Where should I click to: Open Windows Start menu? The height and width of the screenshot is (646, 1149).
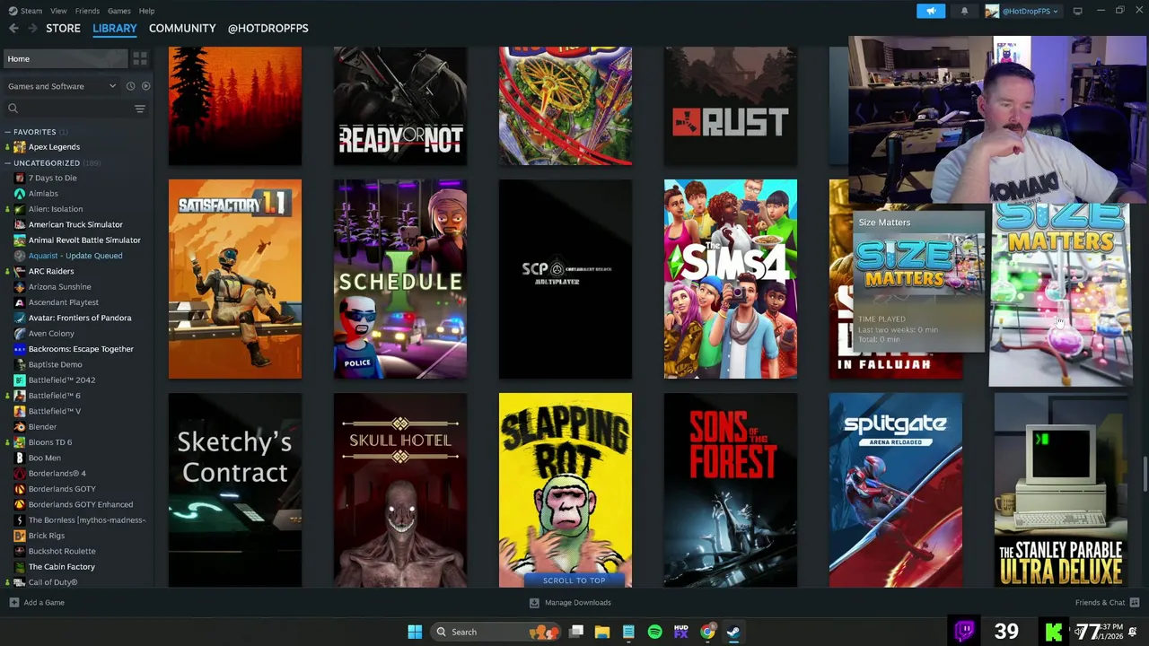point(415,632)
